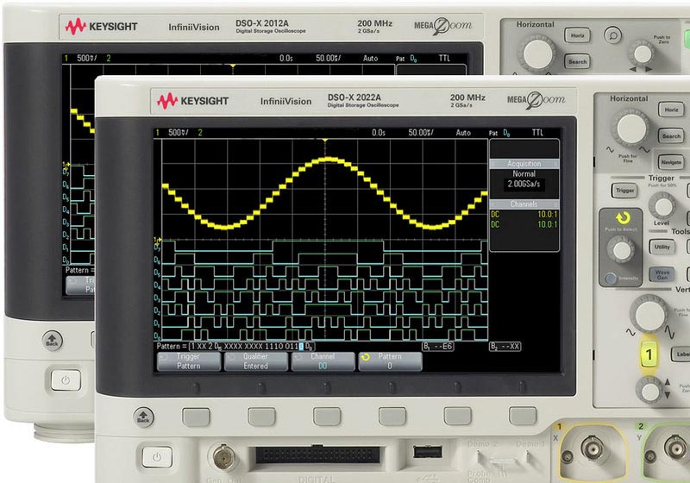Screen dimensions: 690x483
Task: Click the front panel USB port
Action: pos(428,451)
